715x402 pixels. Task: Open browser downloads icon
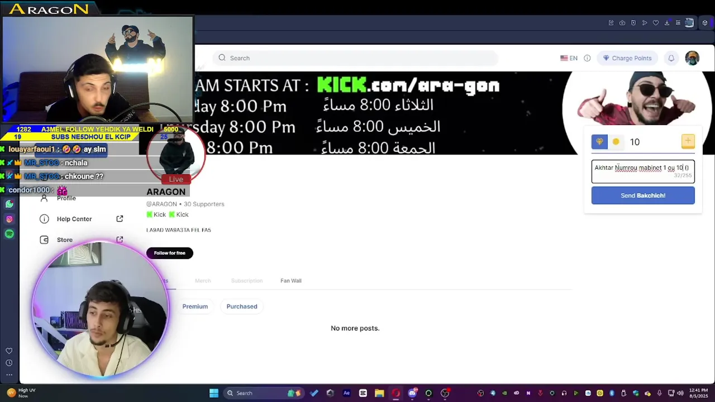(x=667, y=23)
